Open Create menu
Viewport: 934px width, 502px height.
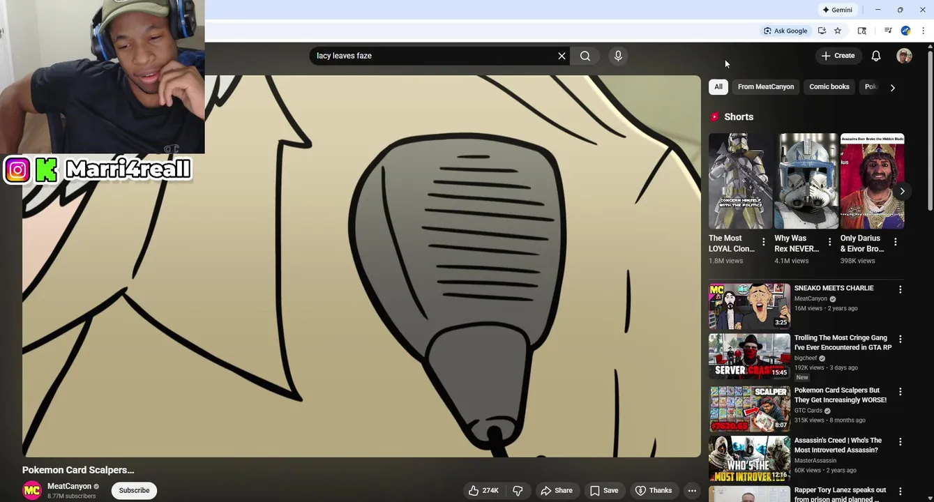[x=838, y=56]
